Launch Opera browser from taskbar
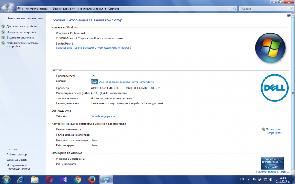Screen dimensions: 295x184 coord(49,180)
